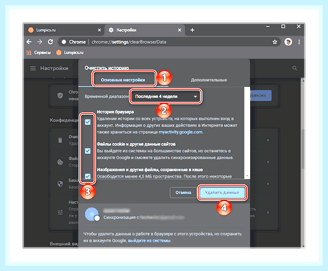Switch to the Lumpics.ru tab
Image resolution: width=328 pixels, height=271 pixels.
pyautogui.click(x=64, y=30)
